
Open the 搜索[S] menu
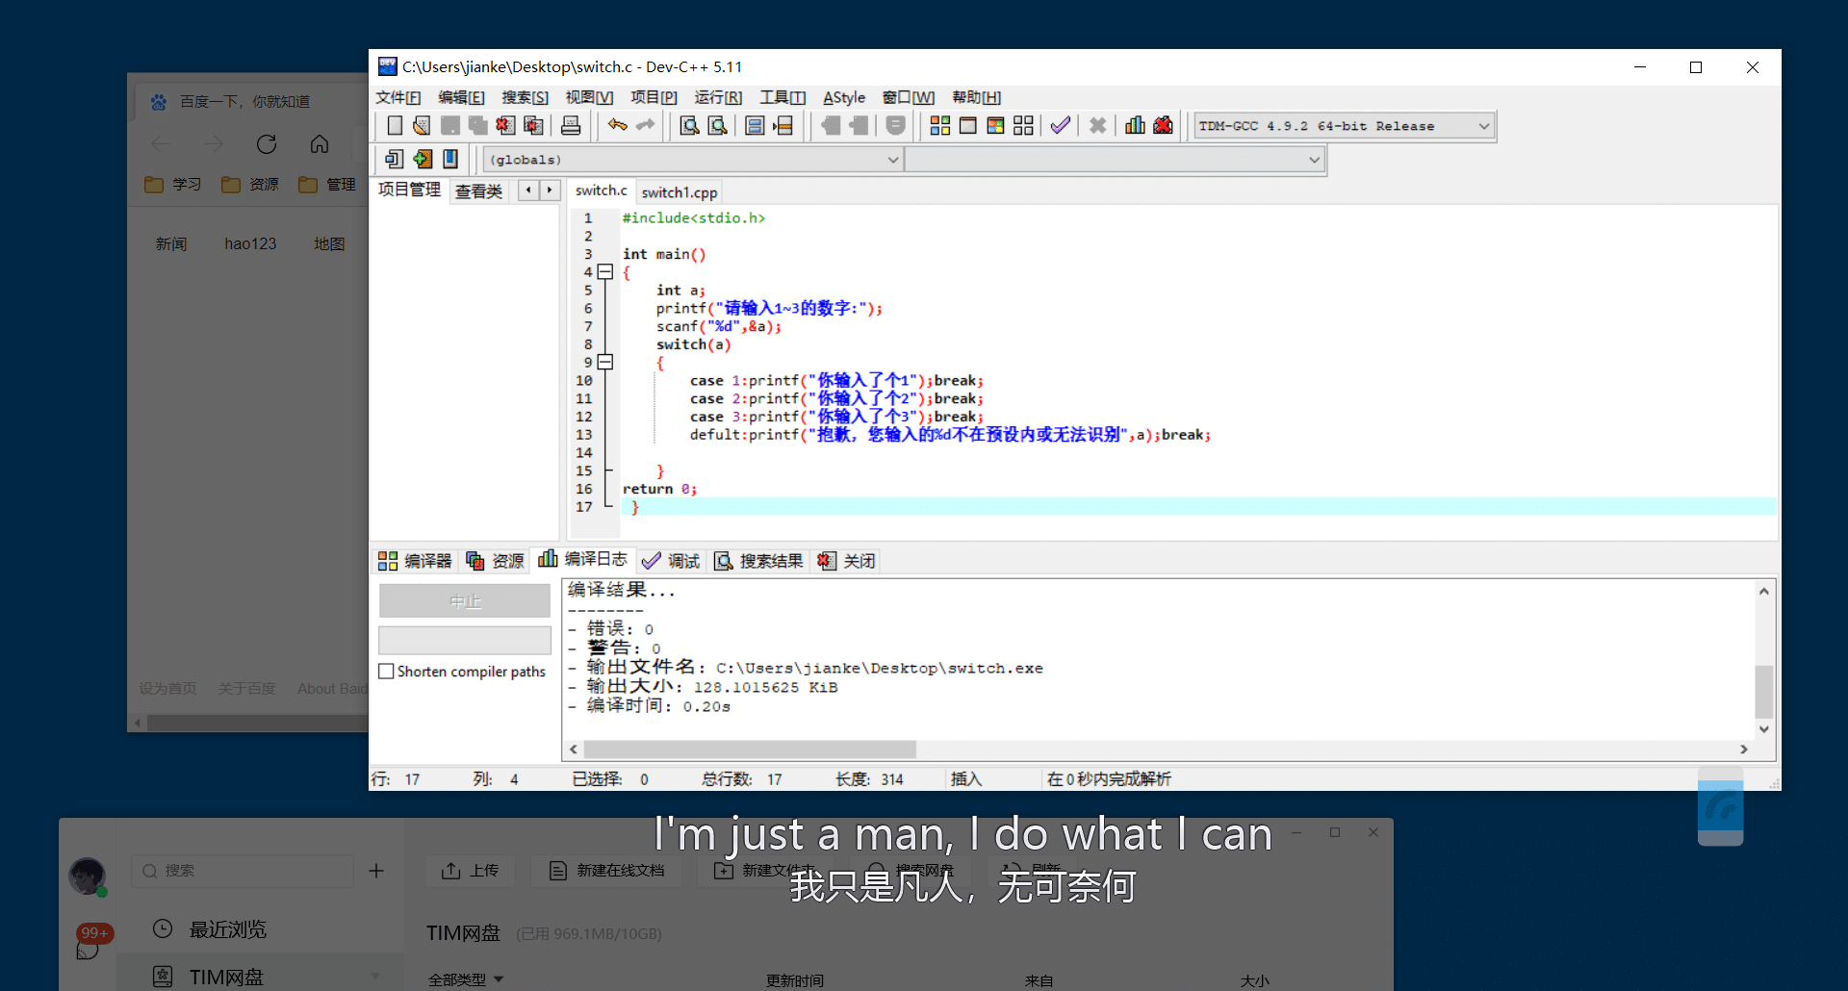click(526, 97)
